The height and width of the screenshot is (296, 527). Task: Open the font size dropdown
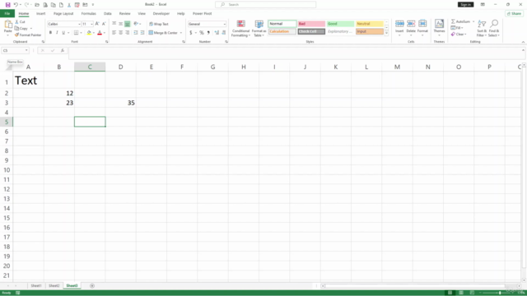tap(91, 24)
